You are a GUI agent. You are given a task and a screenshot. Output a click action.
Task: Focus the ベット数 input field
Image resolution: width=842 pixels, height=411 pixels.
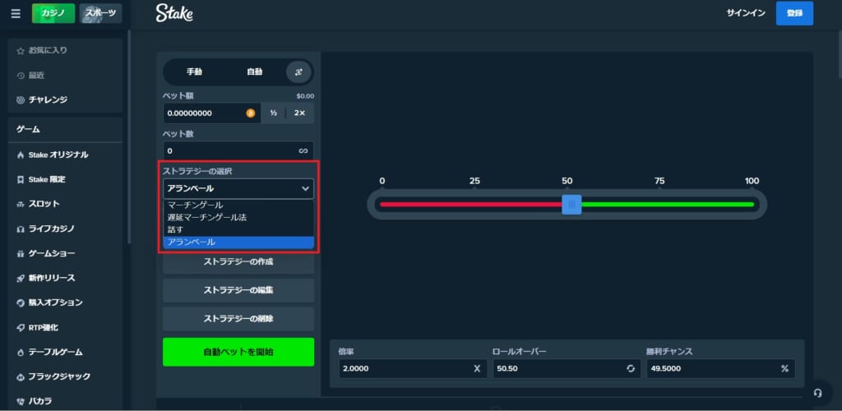pos(238,150)
